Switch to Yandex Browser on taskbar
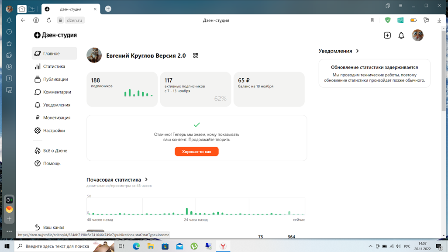 pyautogui.click(x=223, y=246)
